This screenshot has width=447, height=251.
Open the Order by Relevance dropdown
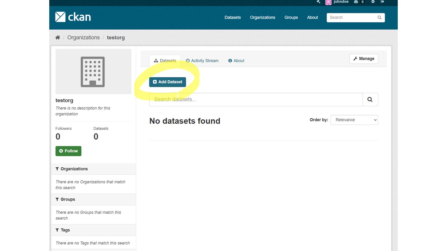(x=354, y=120)
